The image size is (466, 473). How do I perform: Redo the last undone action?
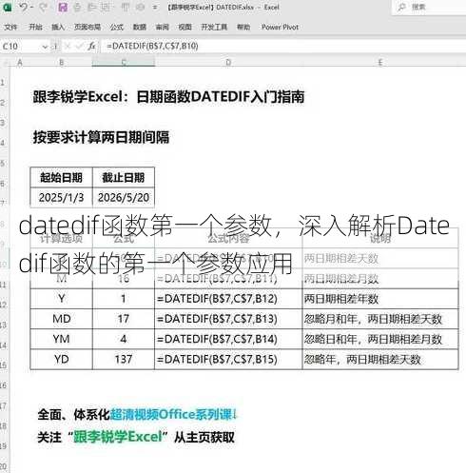43,7
